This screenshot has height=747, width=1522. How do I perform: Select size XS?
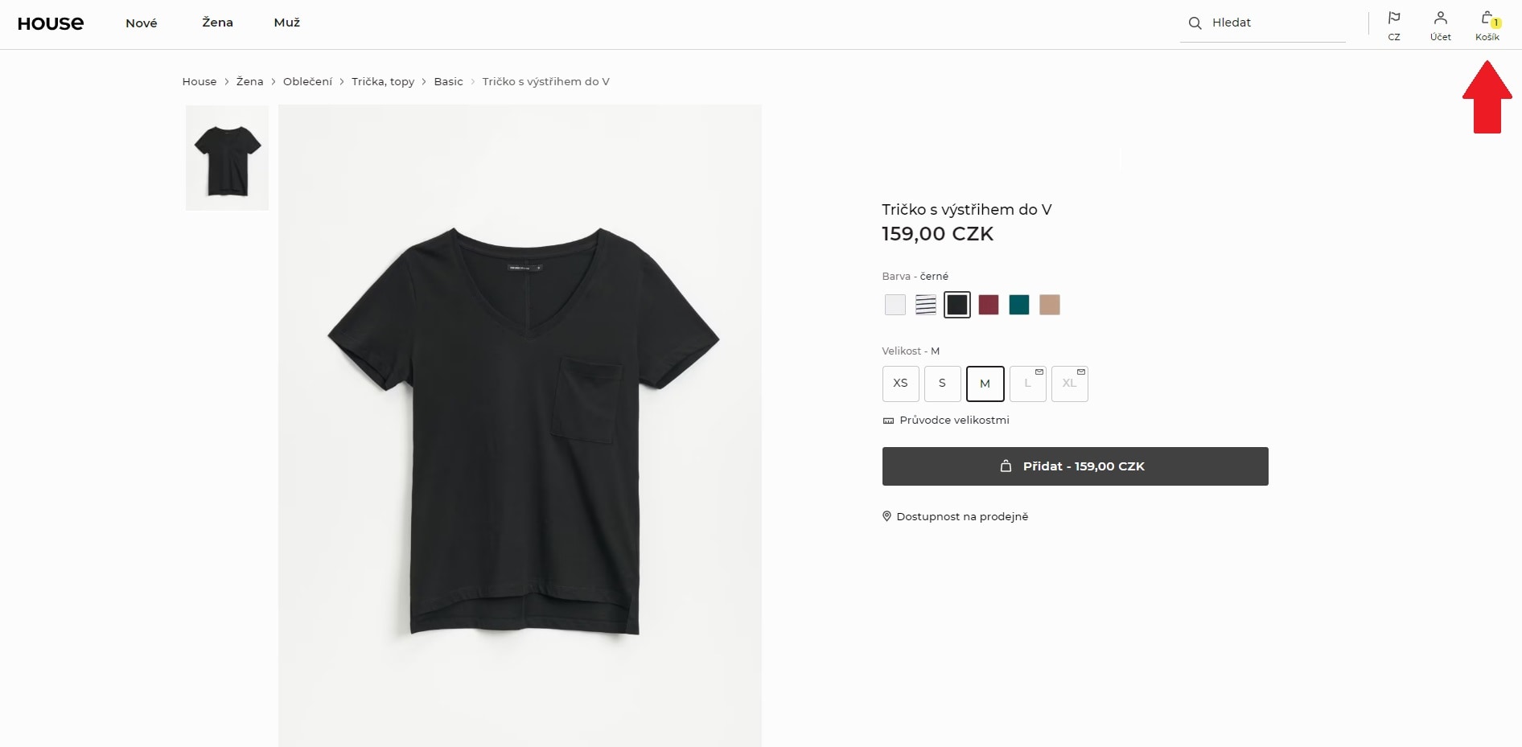900,384
